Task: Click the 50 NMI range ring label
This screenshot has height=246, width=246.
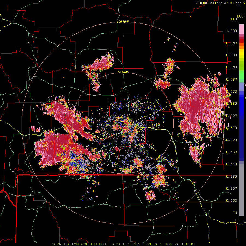Action: point(123,72)
